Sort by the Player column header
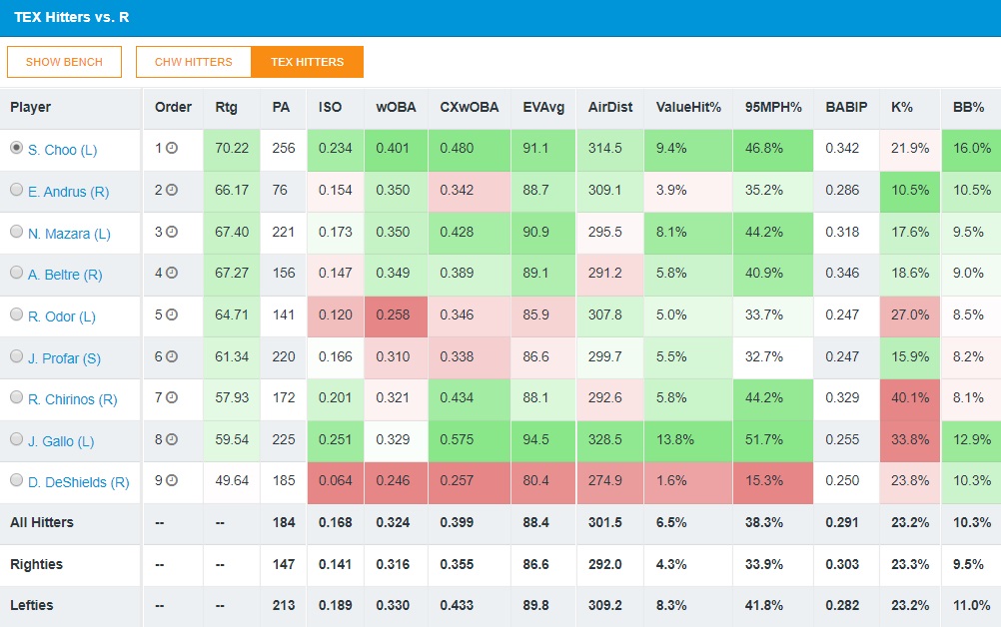Screen dimensions: 1001x627 31,107
